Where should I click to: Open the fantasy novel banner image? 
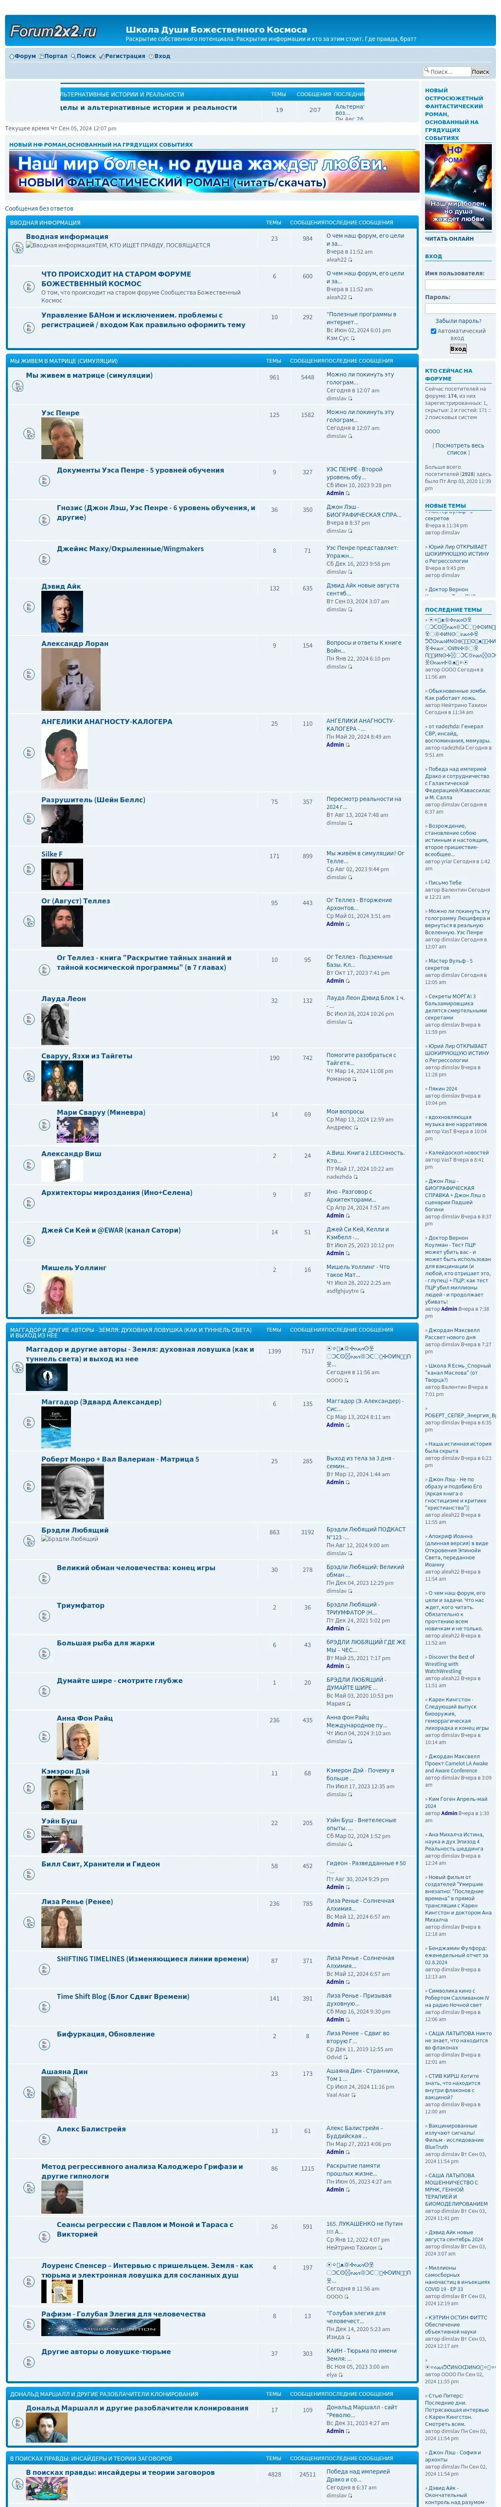click(x=214, y=171)
